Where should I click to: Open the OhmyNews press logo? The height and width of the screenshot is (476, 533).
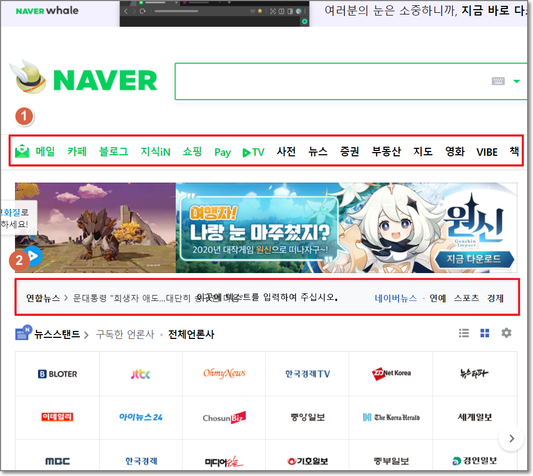click(x=224, y=373)
